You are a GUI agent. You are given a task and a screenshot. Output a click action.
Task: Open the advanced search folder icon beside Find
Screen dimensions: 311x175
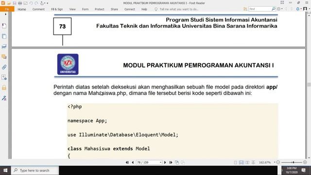click(x=245, y=9)
